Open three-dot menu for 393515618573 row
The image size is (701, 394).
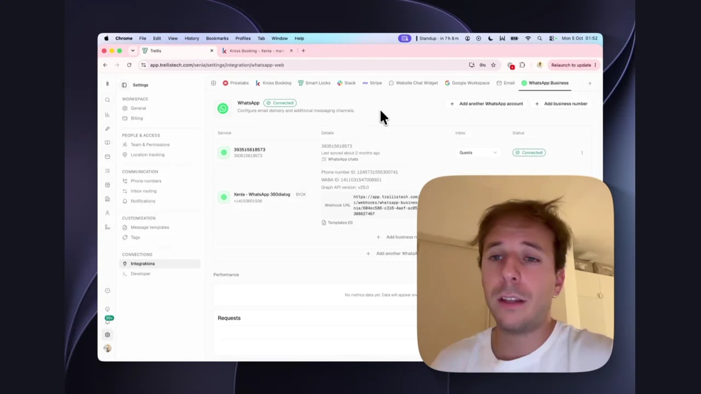click(x=582, y=153)
